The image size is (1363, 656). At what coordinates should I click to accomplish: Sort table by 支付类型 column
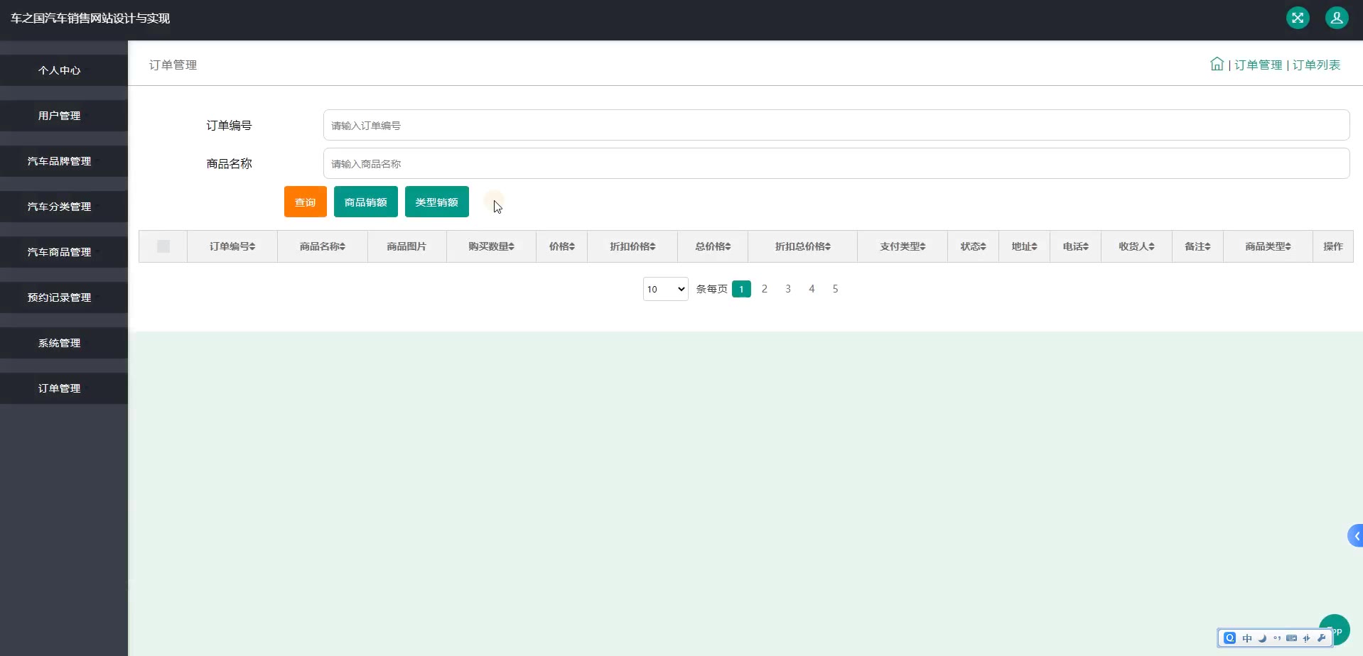click(x=903, y=246)
